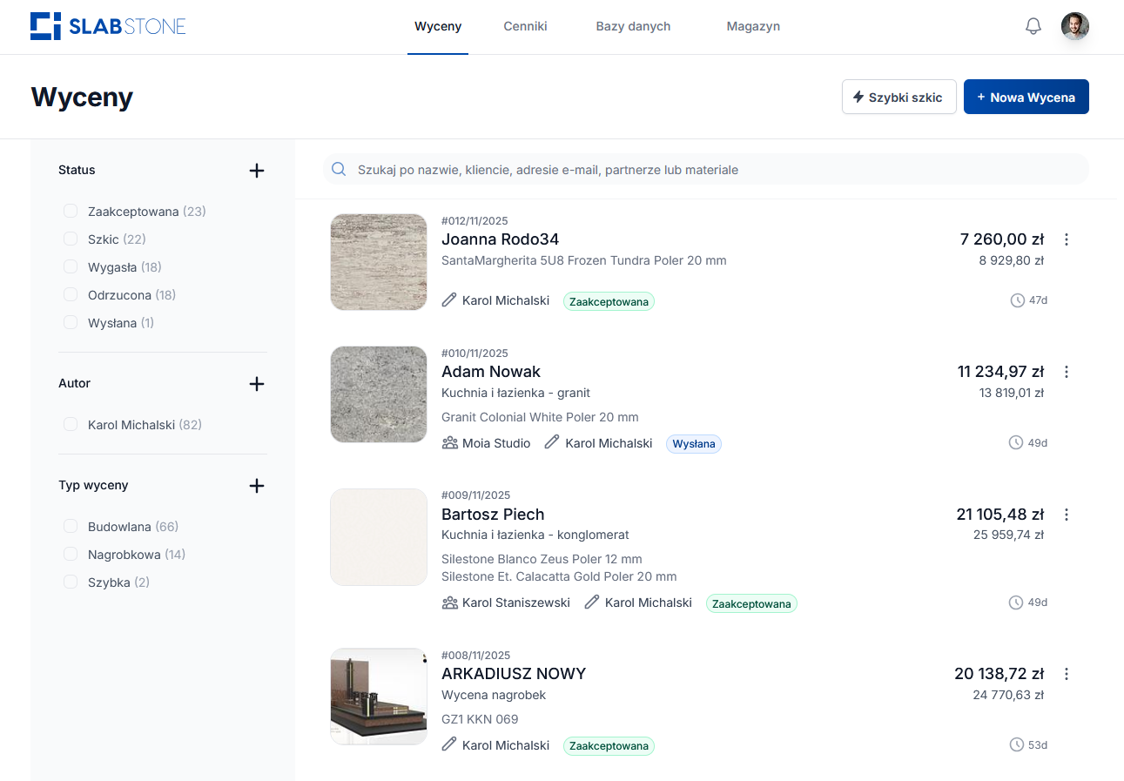Click the Szybki szkic button
The width and height of the screenshot is (1124, 781).
click(x=899, y=98)
